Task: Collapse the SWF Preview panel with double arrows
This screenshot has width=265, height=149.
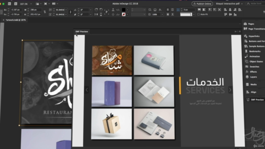Action: coord(236,31)
